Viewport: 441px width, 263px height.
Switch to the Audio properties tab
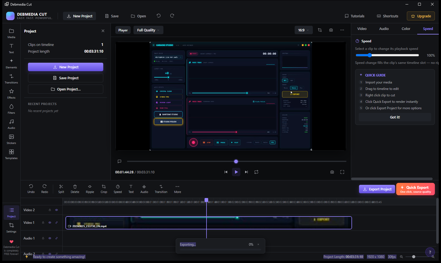pos(384,29)
